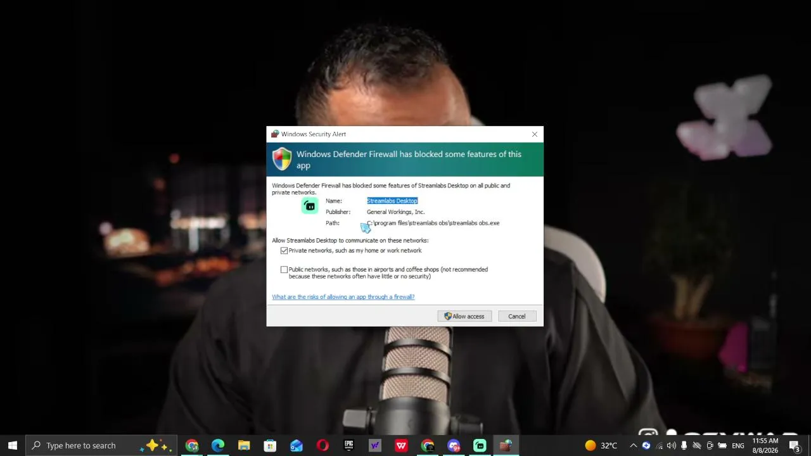
Task: Open WPS Office from the taskbar
Action: (x=401, y=445)
